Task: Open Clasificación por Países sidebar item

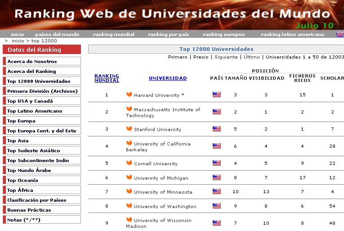Action: [42, 200]
